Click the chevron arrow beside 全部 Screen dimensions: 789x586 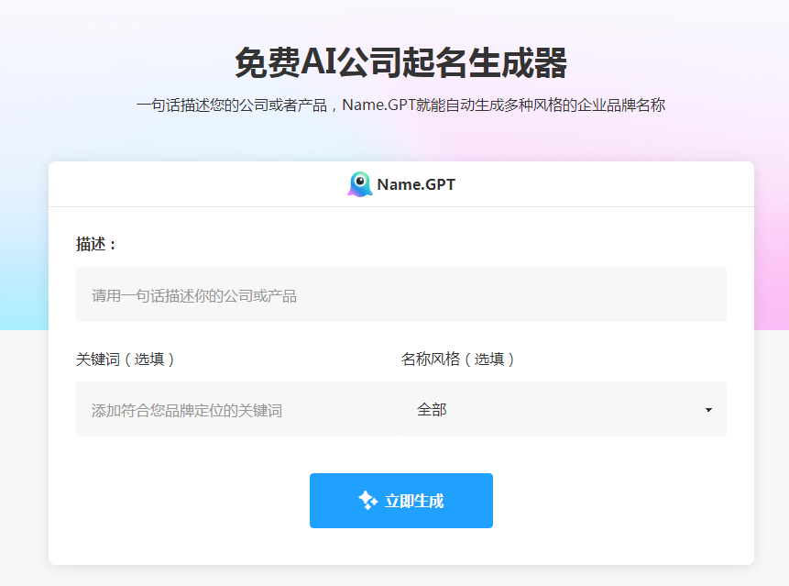click(707, 410)
